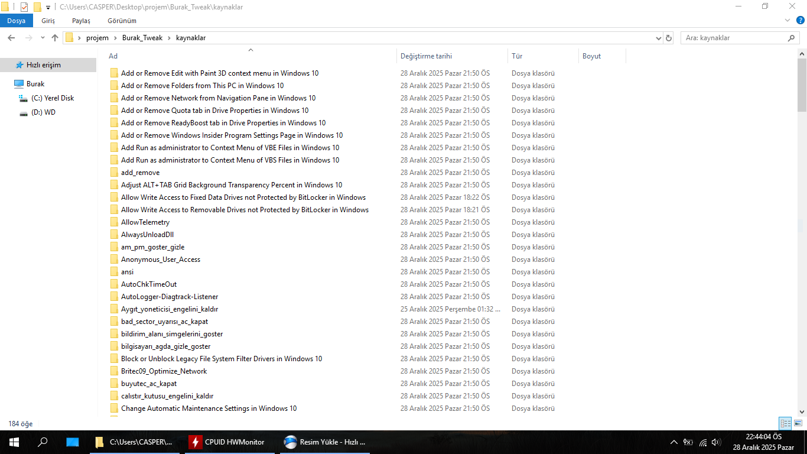Select the (D:) WD drive in the sidebar
Image resolution: width=807 pixels, height=454 pixels.
pos(43,112)
